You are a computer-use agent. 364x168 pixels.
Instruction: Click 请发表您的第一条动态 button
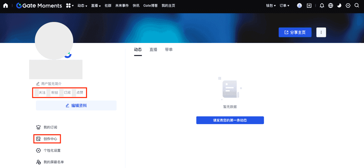click(230, 120)
